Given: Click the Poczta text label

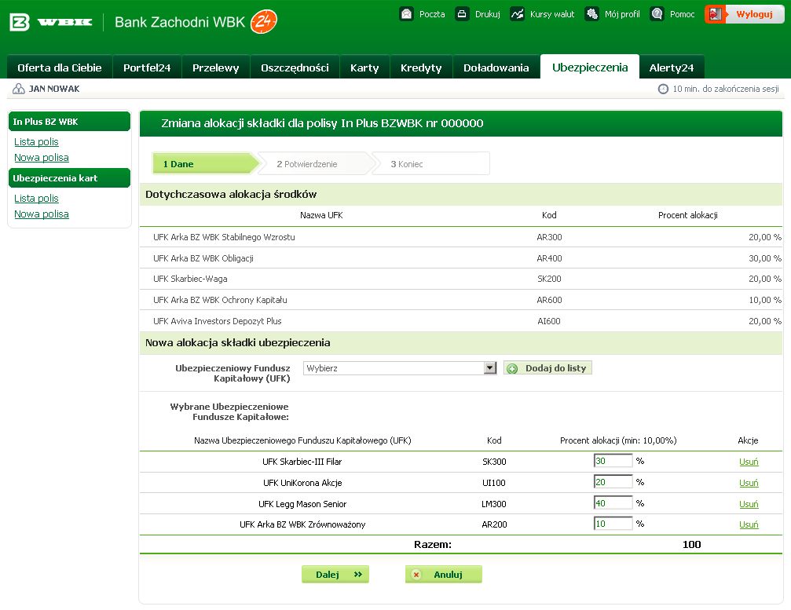Looking at the screenshot, I should (432, 14).
